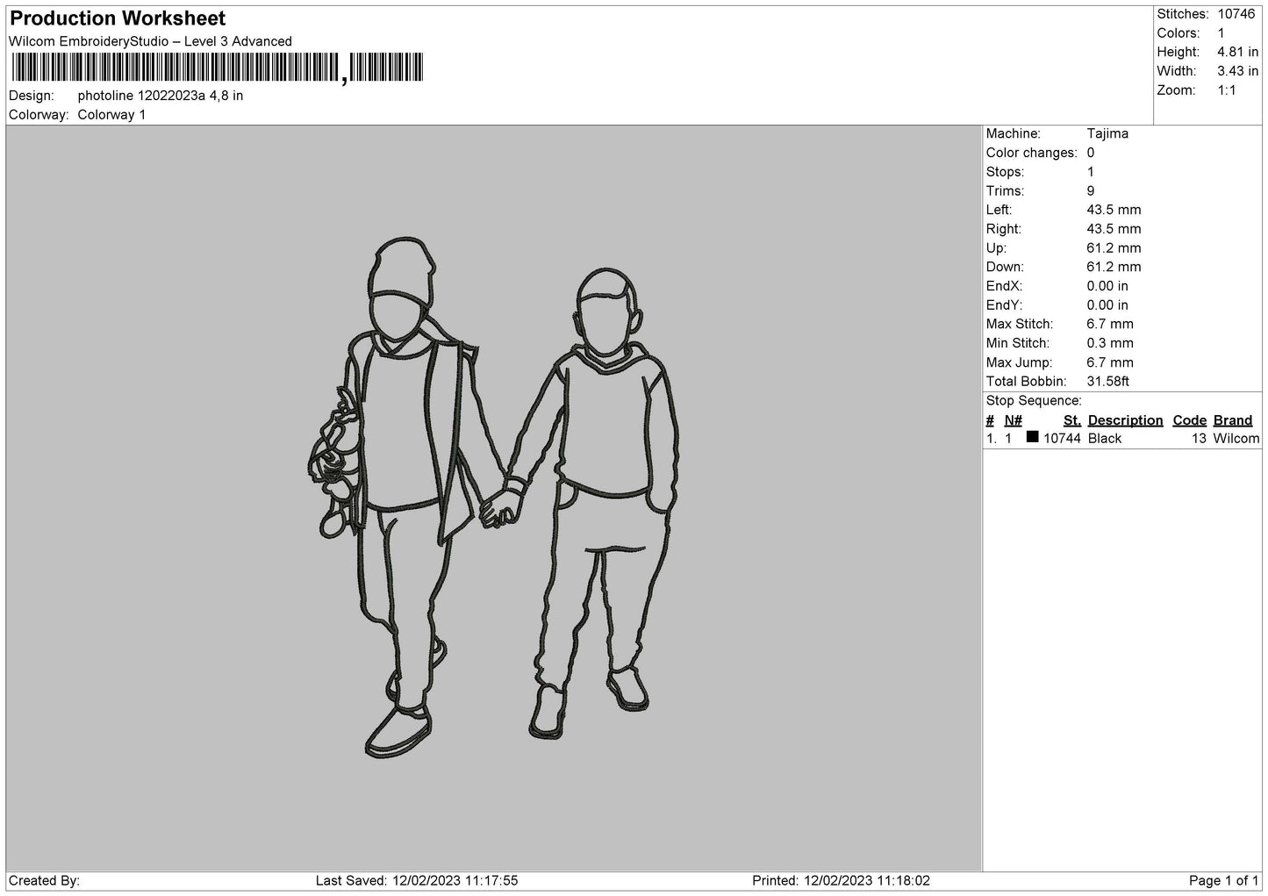1268x896 pixels.
Task: Click the Trims value 9
Action: (x=1091, y=191)
